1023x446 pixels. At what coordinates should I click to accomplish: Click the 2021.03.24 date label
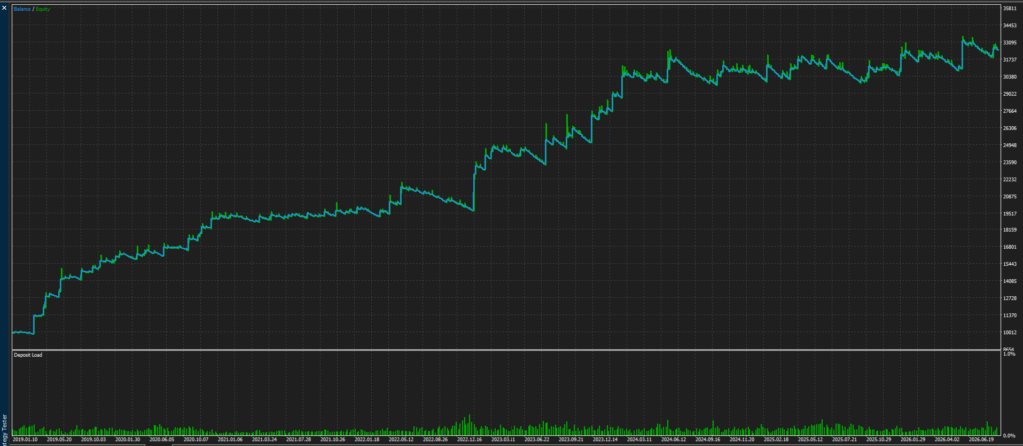pos(264,439)
